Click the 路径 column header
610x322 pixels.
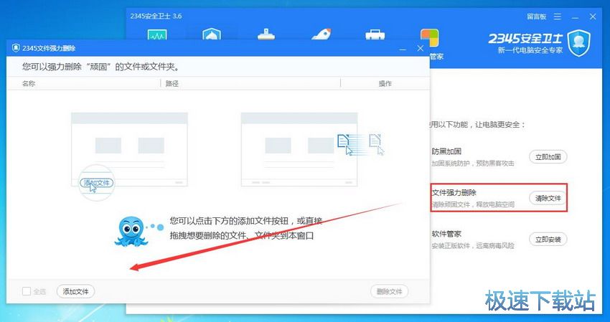pyautogui.click(x=172, y=84)
